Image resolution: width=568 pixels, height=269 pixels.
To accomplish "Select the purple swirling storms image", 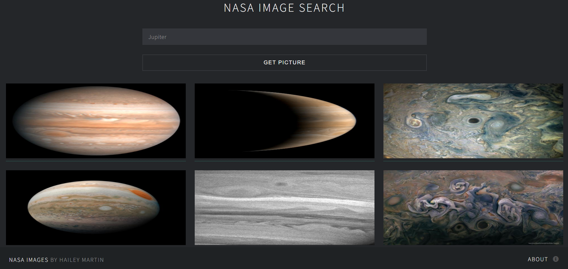I will 473,207.
